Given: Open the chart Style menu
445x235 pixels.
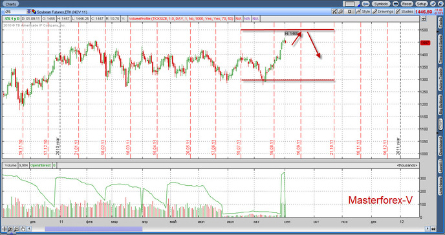Looking at the screenshot, I should click(x=364, y=12).
